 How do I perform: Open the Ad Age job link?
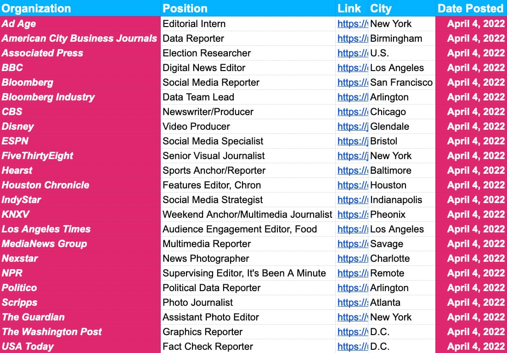click(x=352, y=24)
